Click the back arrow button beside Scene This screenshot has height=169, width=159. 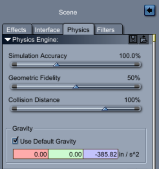(150, 10)
